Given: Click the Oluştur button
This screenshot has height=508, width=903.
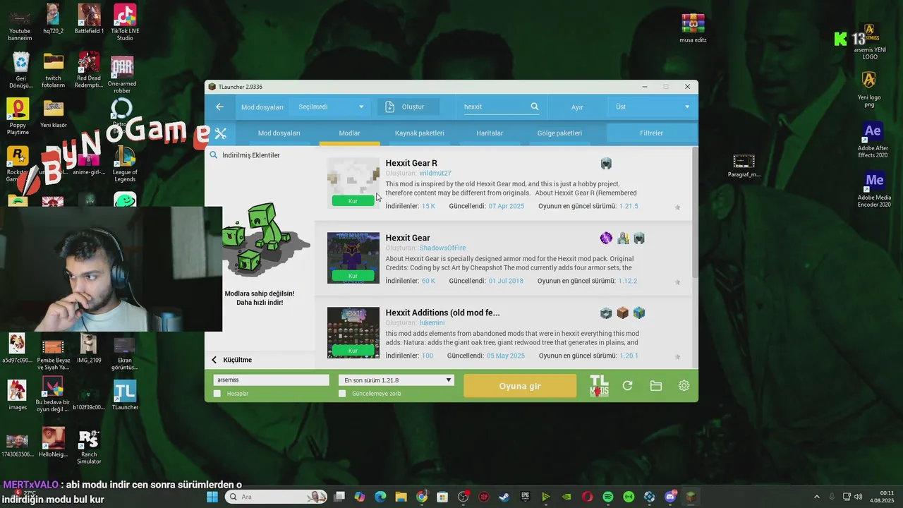Looking at the screenshot, I should pyautogui.click(x=408, y=107).
